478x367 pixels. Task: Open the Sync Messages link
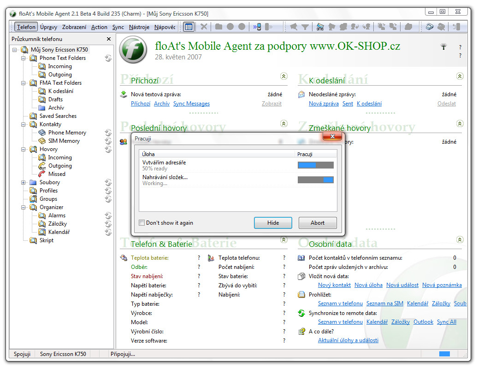pos(191,104)
